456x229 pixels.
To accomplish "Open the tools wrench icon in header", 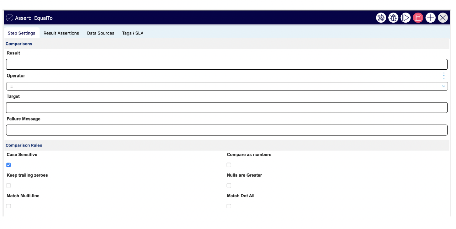I will coord(381,18).
